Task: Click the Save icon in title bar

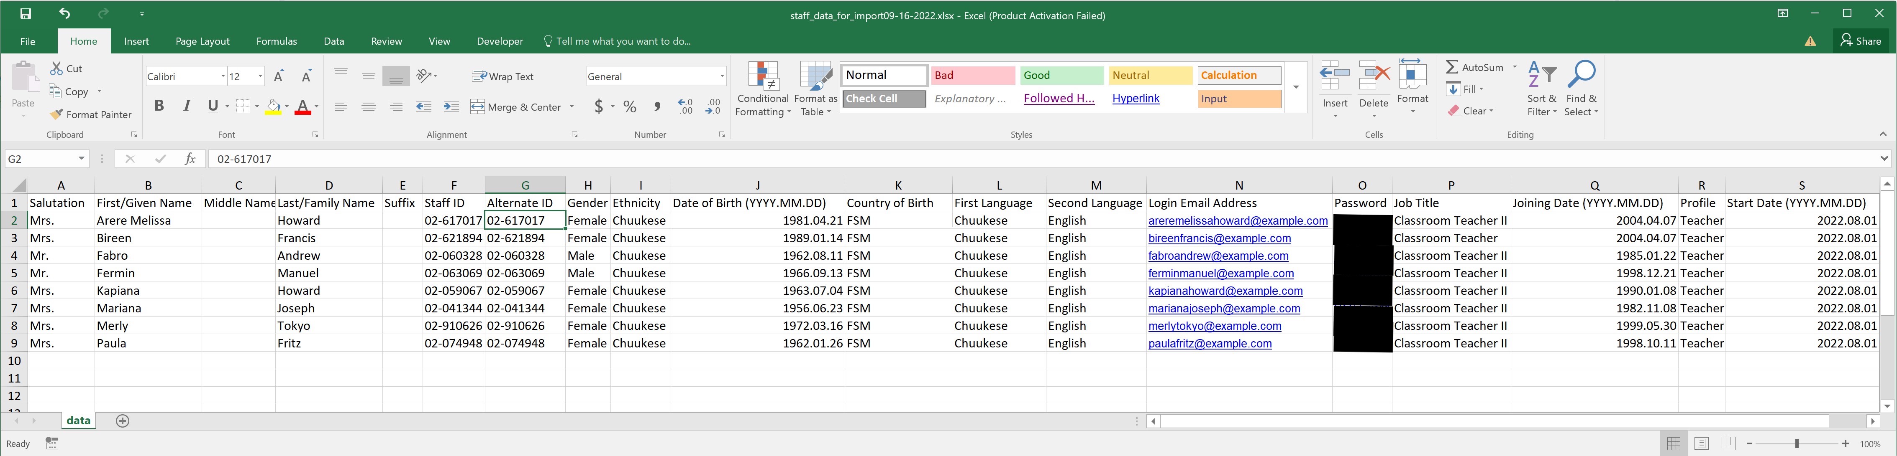Action: 26,14
